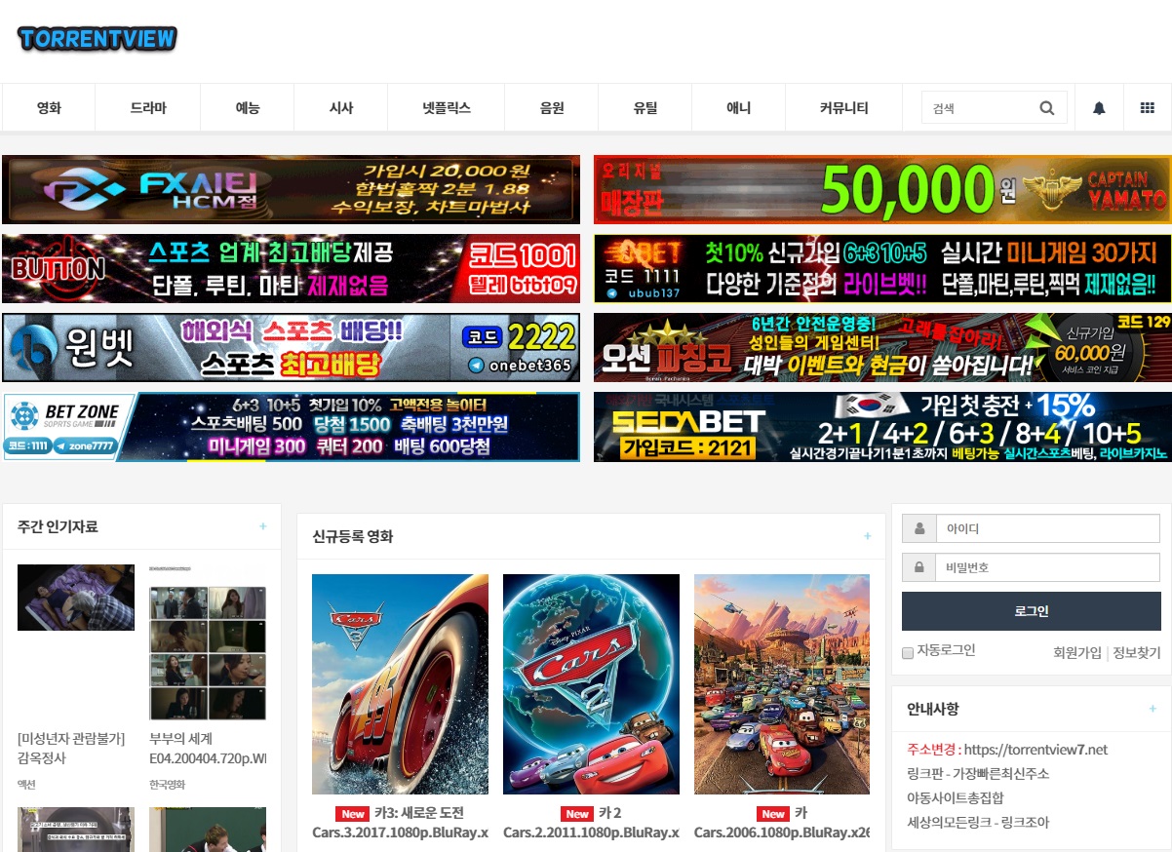Click the 로그인 button
1172x852 pixels.
(1031, 611)
